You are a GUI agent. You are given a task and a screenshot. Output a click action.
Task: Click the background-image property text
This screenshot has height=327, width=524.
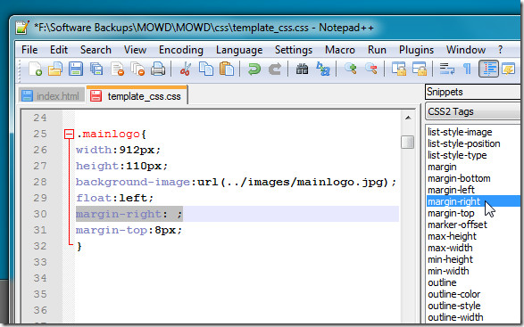(x=133, y=182)
